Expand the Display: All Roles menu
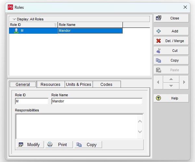195x162 pixels. click(79, 19)
